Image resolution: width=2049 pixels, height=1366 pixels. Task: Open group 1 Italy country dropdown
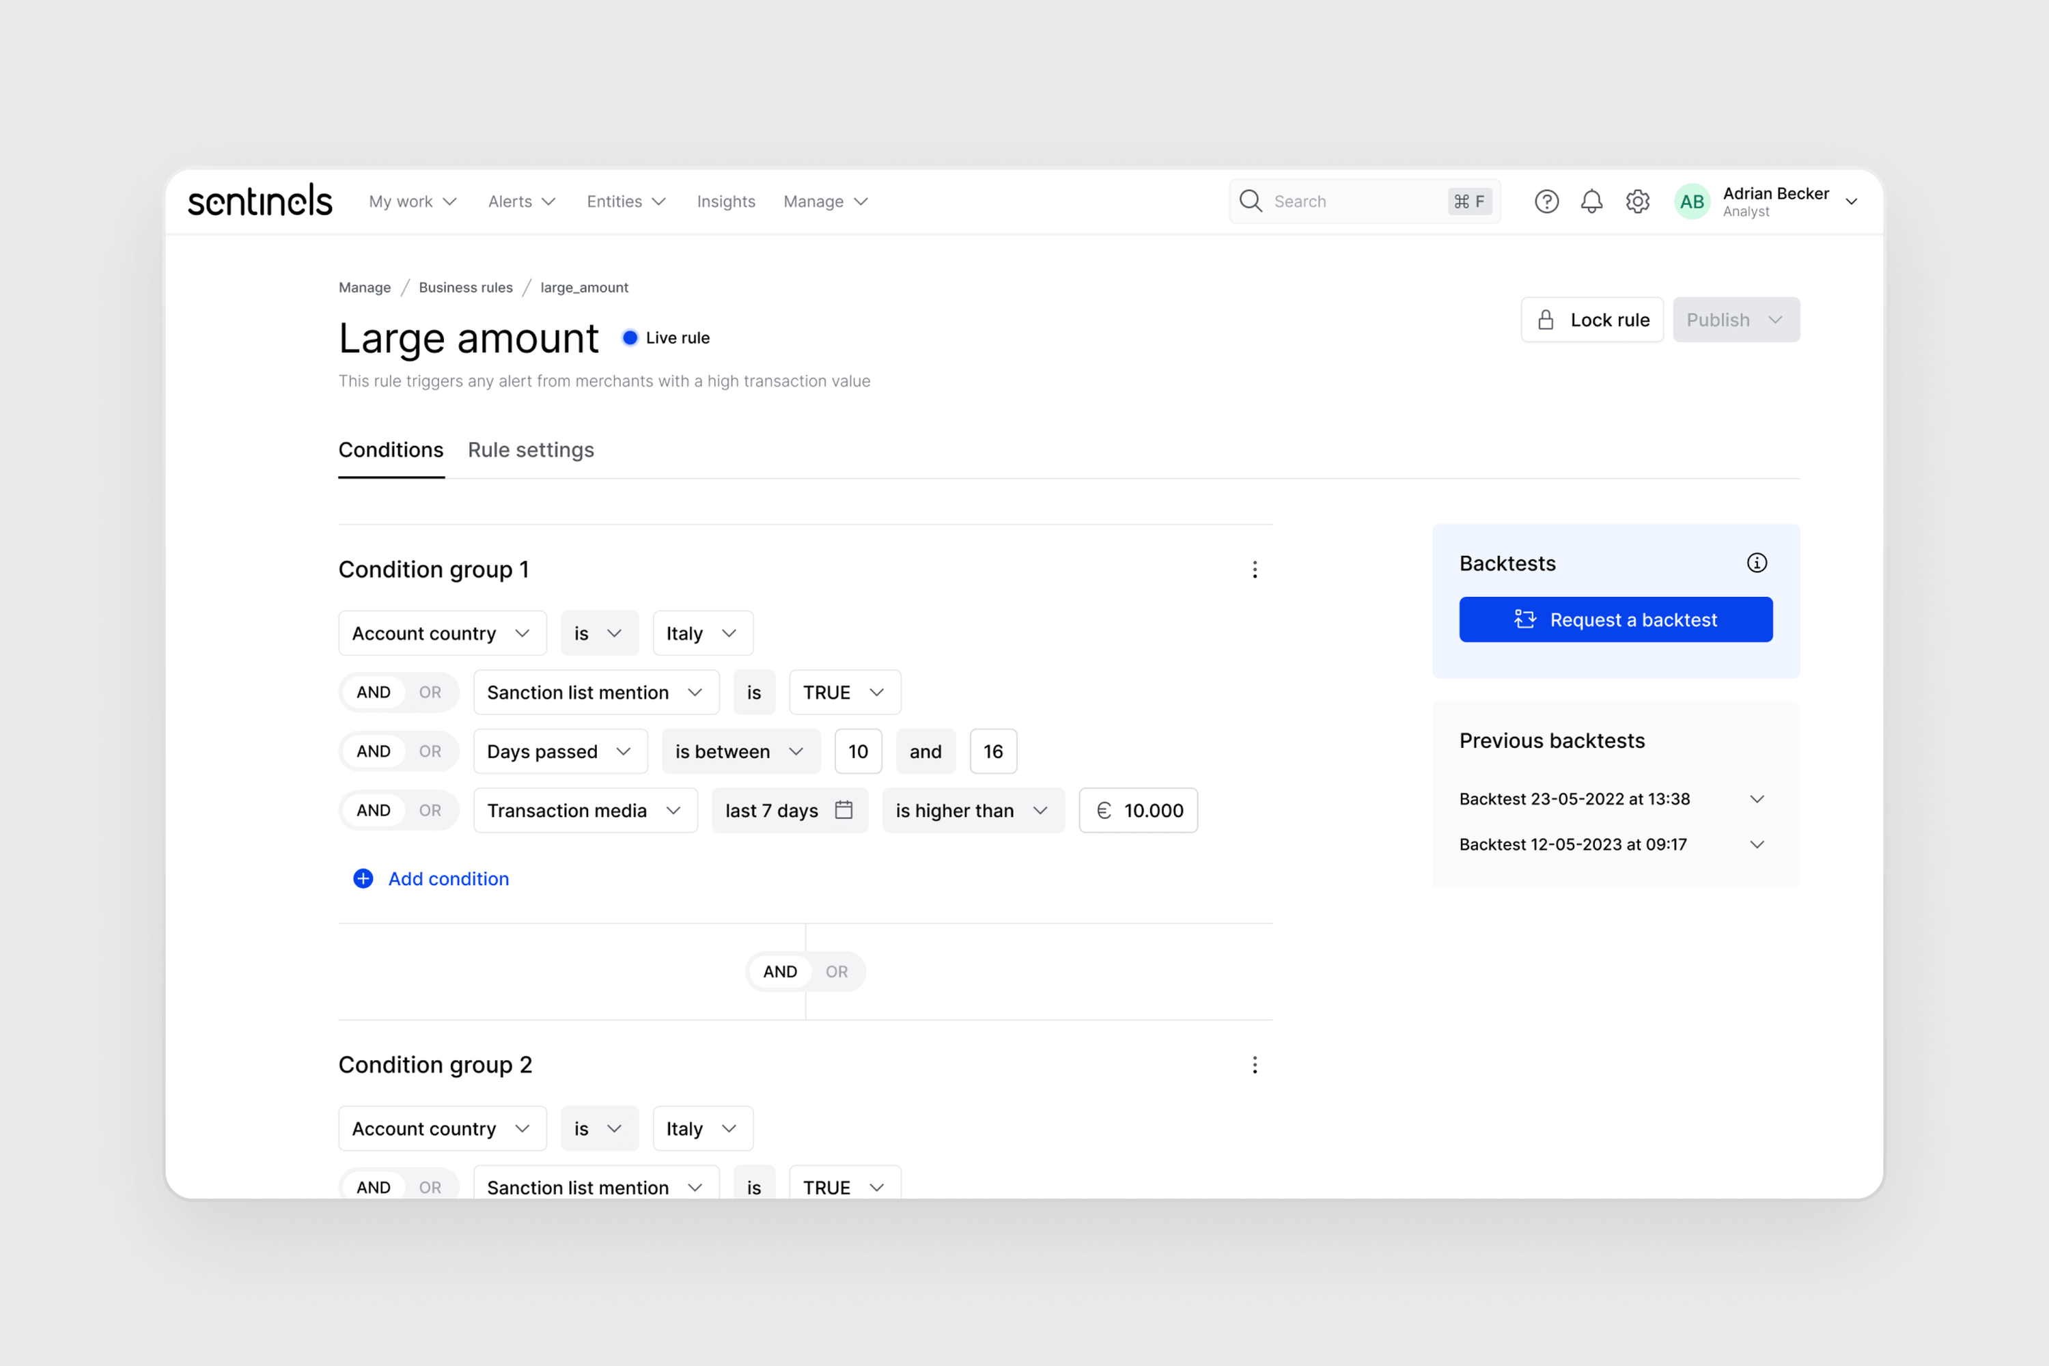(703, 633)
